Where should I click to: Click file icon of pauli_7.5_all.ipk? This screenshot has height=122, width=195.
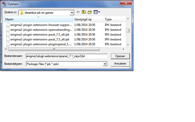(8, 39)
